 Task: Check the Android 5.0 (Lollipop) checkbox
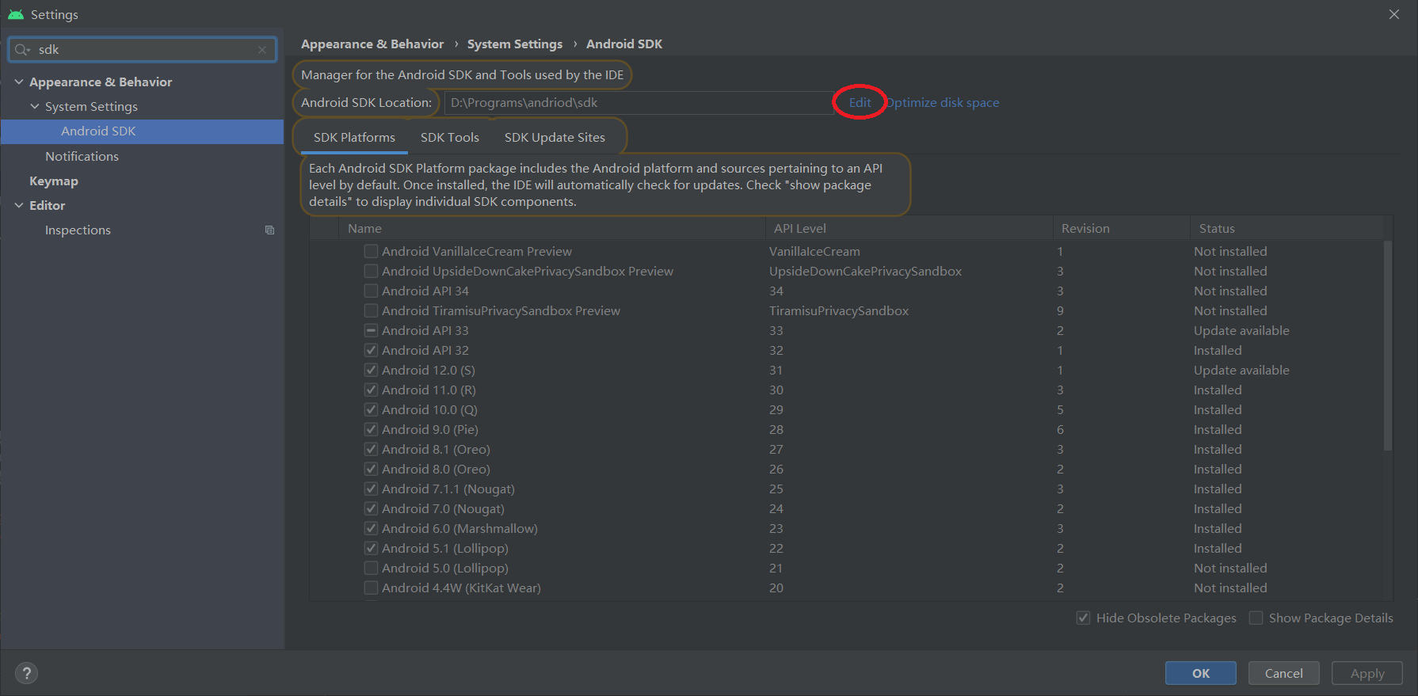[x=371, y=568]
